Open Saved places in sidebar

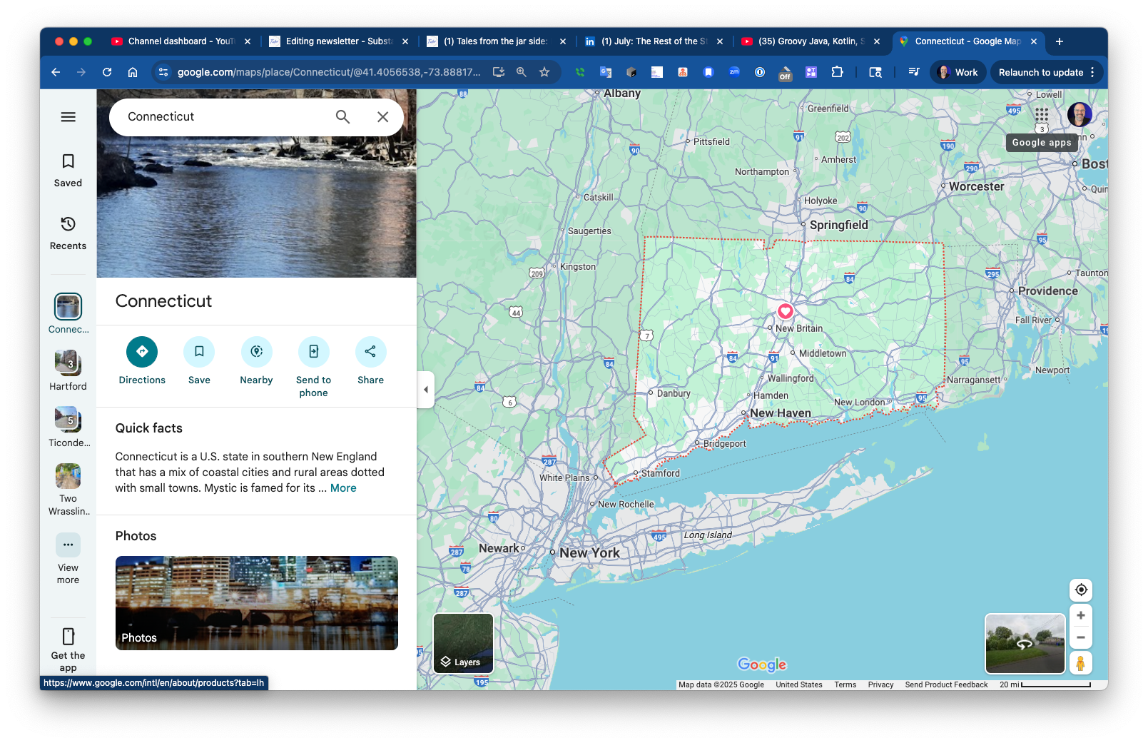(x=68, y=171)
